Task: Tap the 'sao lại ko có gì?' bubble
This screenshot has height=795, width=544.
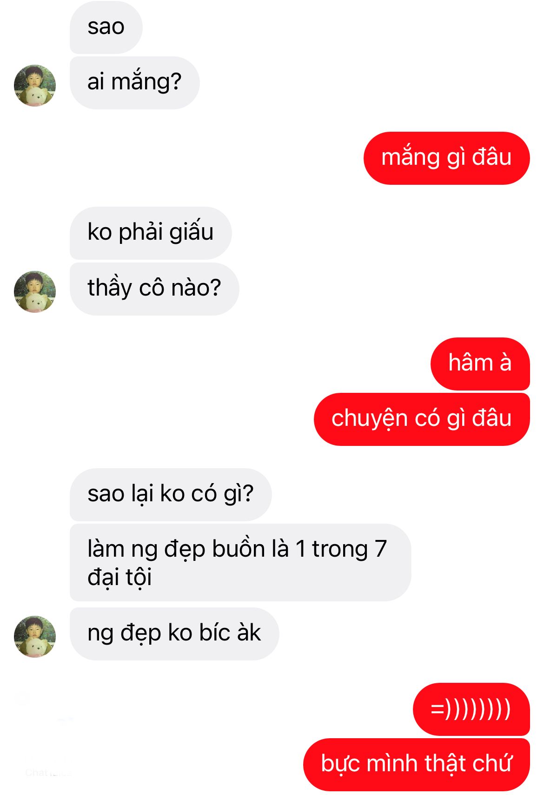Action: tap(171, 495)
